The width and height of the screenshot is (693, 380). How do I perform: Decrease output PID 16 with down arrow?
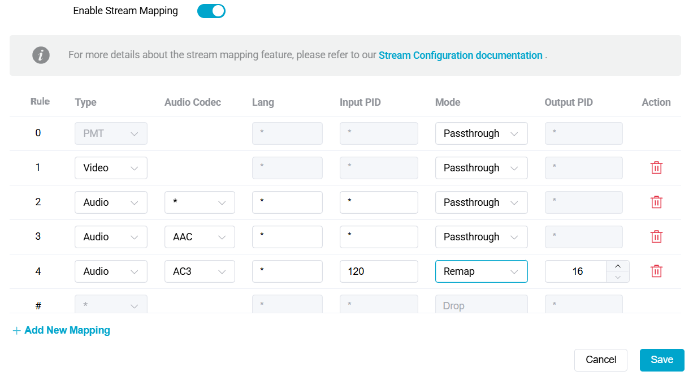pyautogui.click(x=618, y=277)
